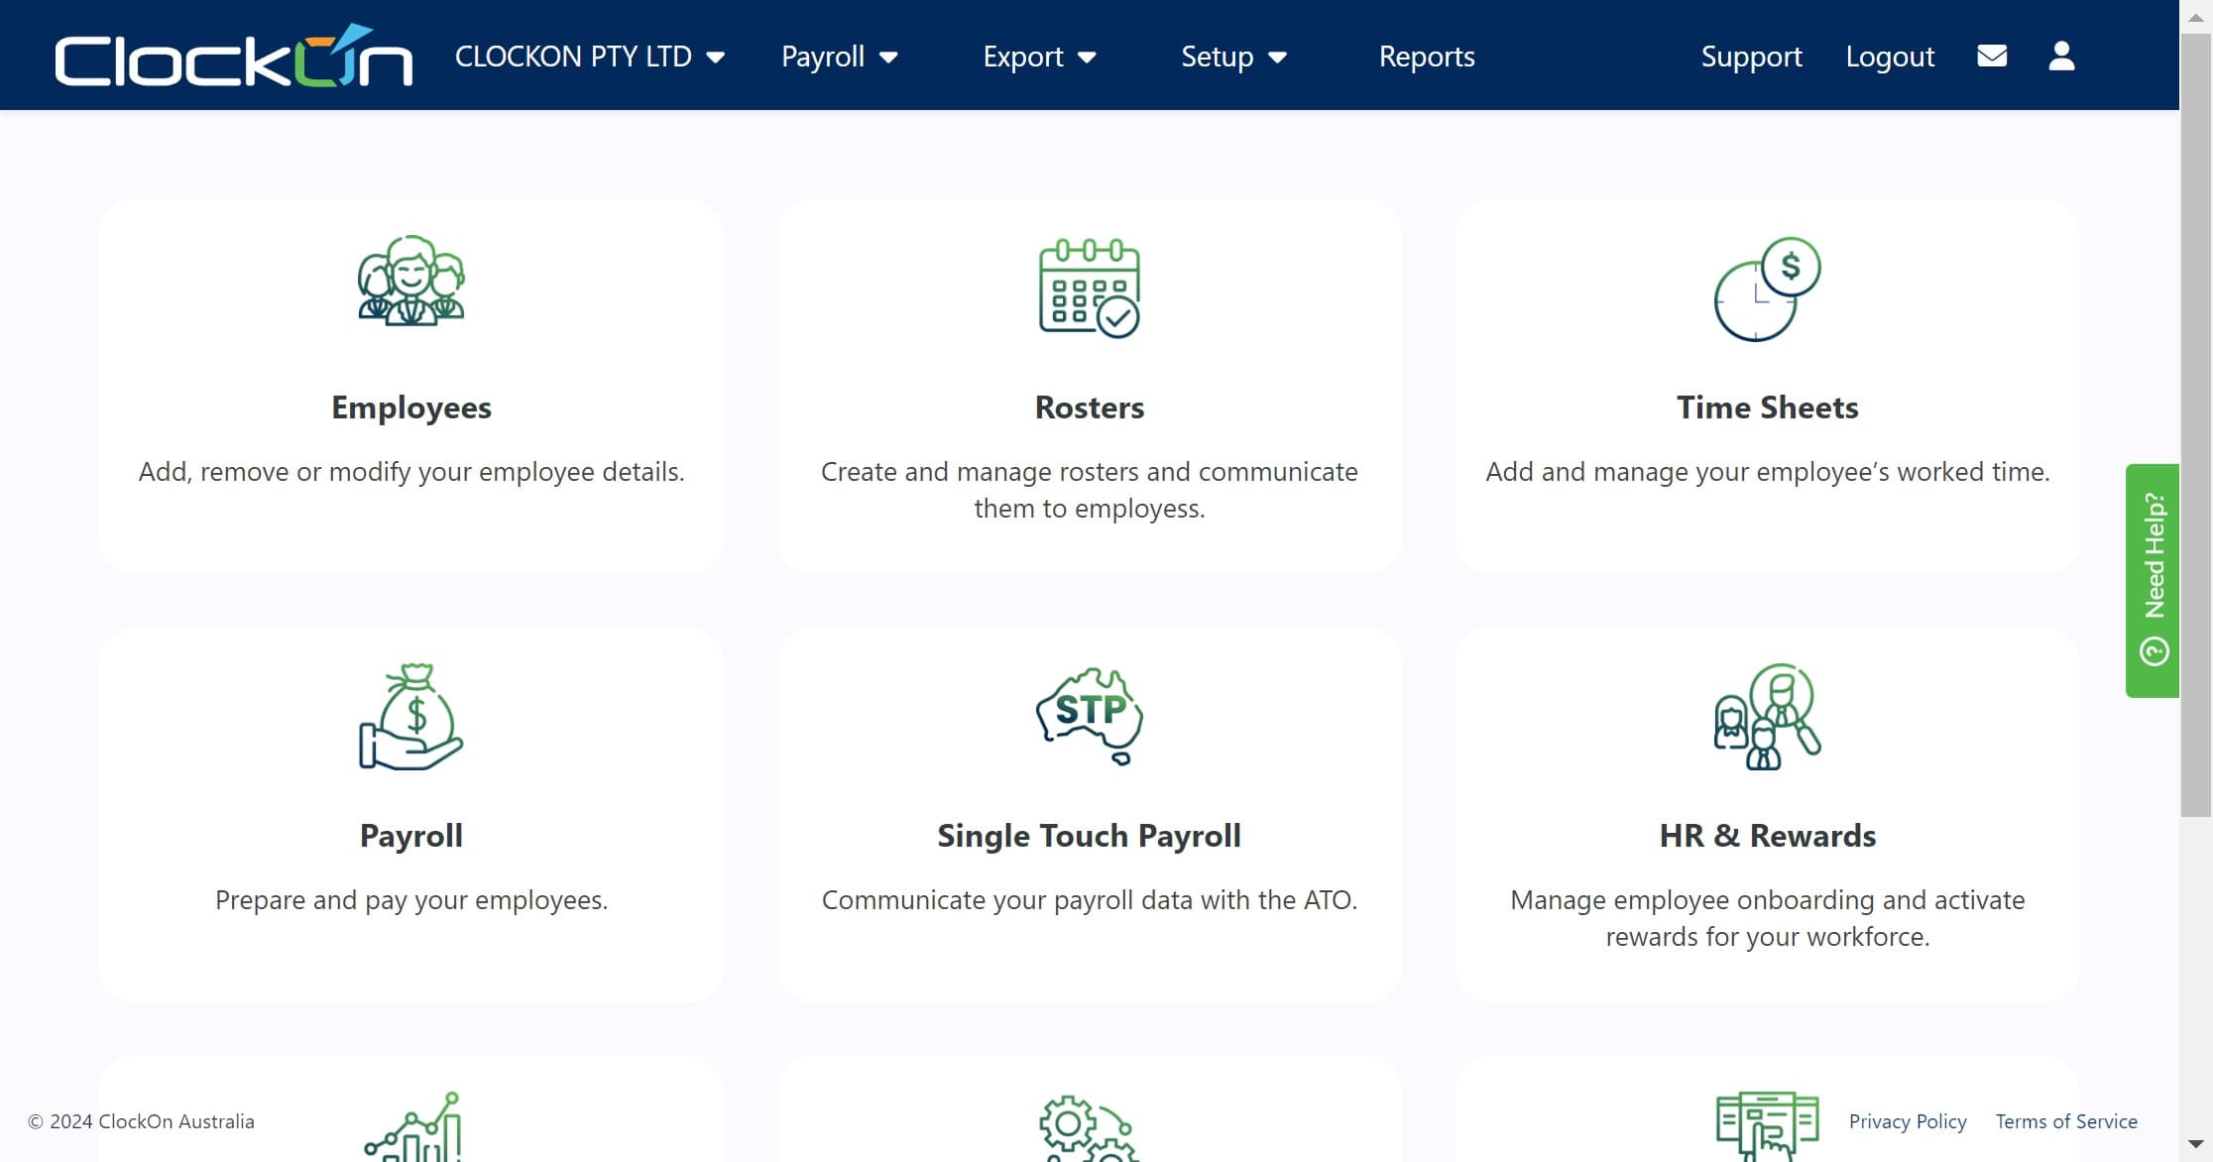Screen dimensions: 2213x1162
Task: Open the Export dropdown menu
Action: [1039, 57]
